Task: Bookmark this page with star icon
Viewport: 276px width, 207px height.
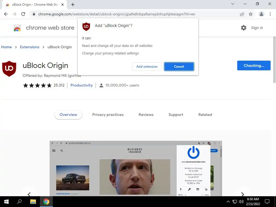Action: pos(251,14)
